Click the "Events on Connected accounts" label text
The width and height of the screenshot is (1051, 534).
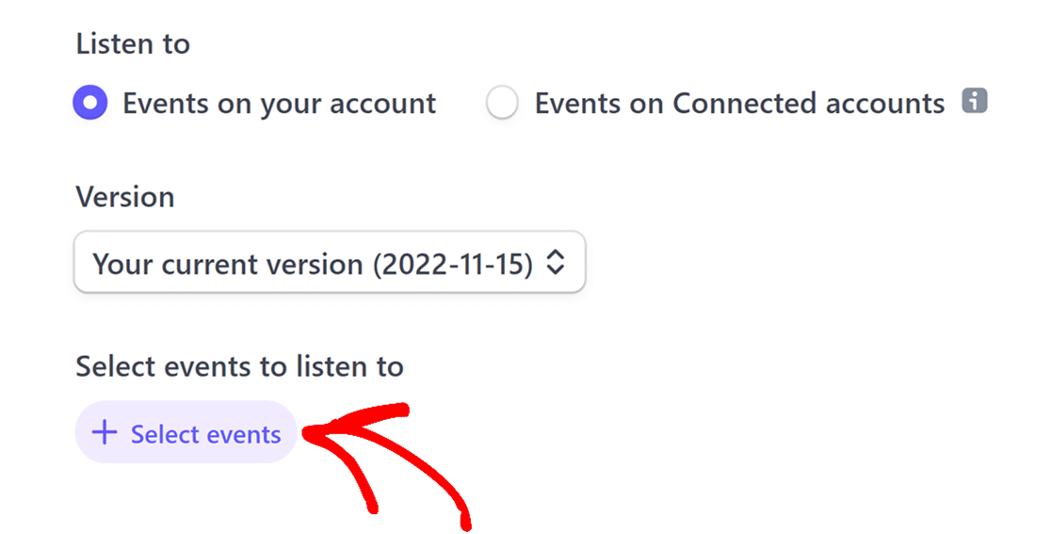tap(739, 103)
